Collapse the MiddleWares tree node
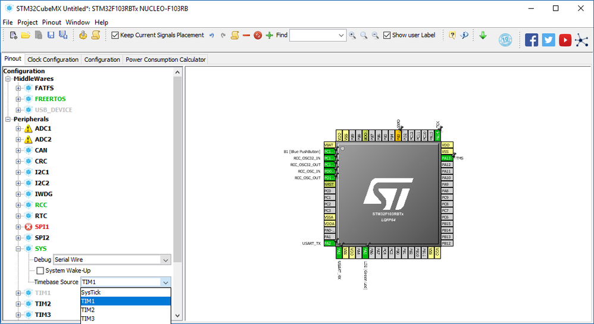 coord(8,78)
